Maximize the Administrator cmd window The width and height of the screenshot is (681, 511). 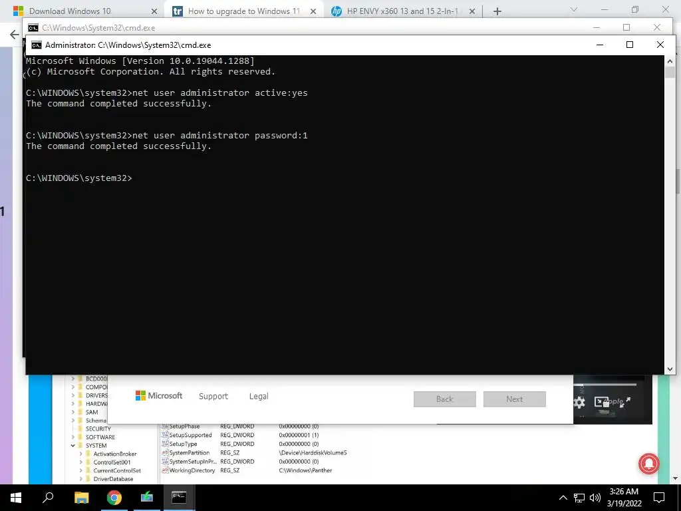point(630,45)
